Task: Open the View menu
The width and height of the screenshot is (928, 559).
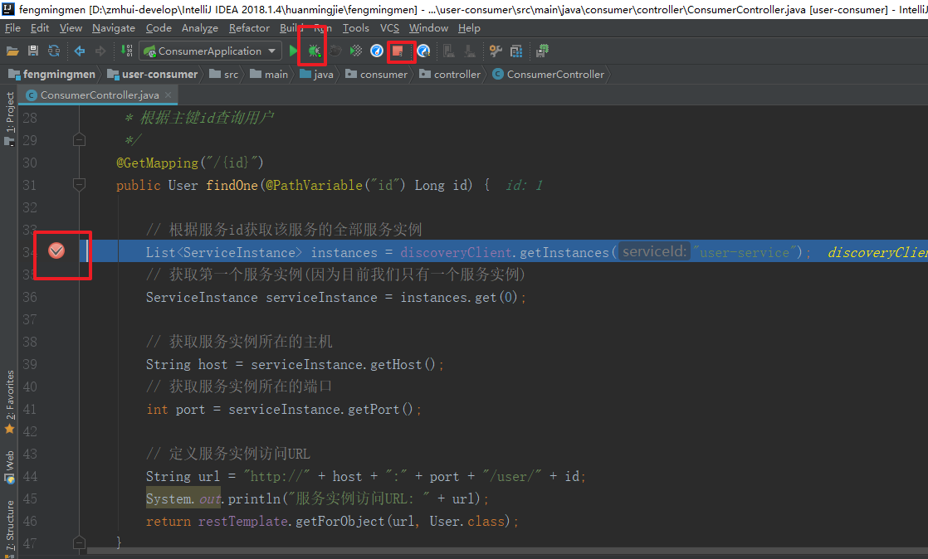Action: pos(71,28)
